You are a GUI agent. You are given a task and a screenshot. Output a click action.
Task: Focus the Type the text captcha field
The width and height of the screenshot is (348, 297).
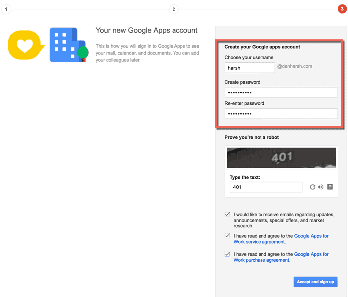point(266,187)
